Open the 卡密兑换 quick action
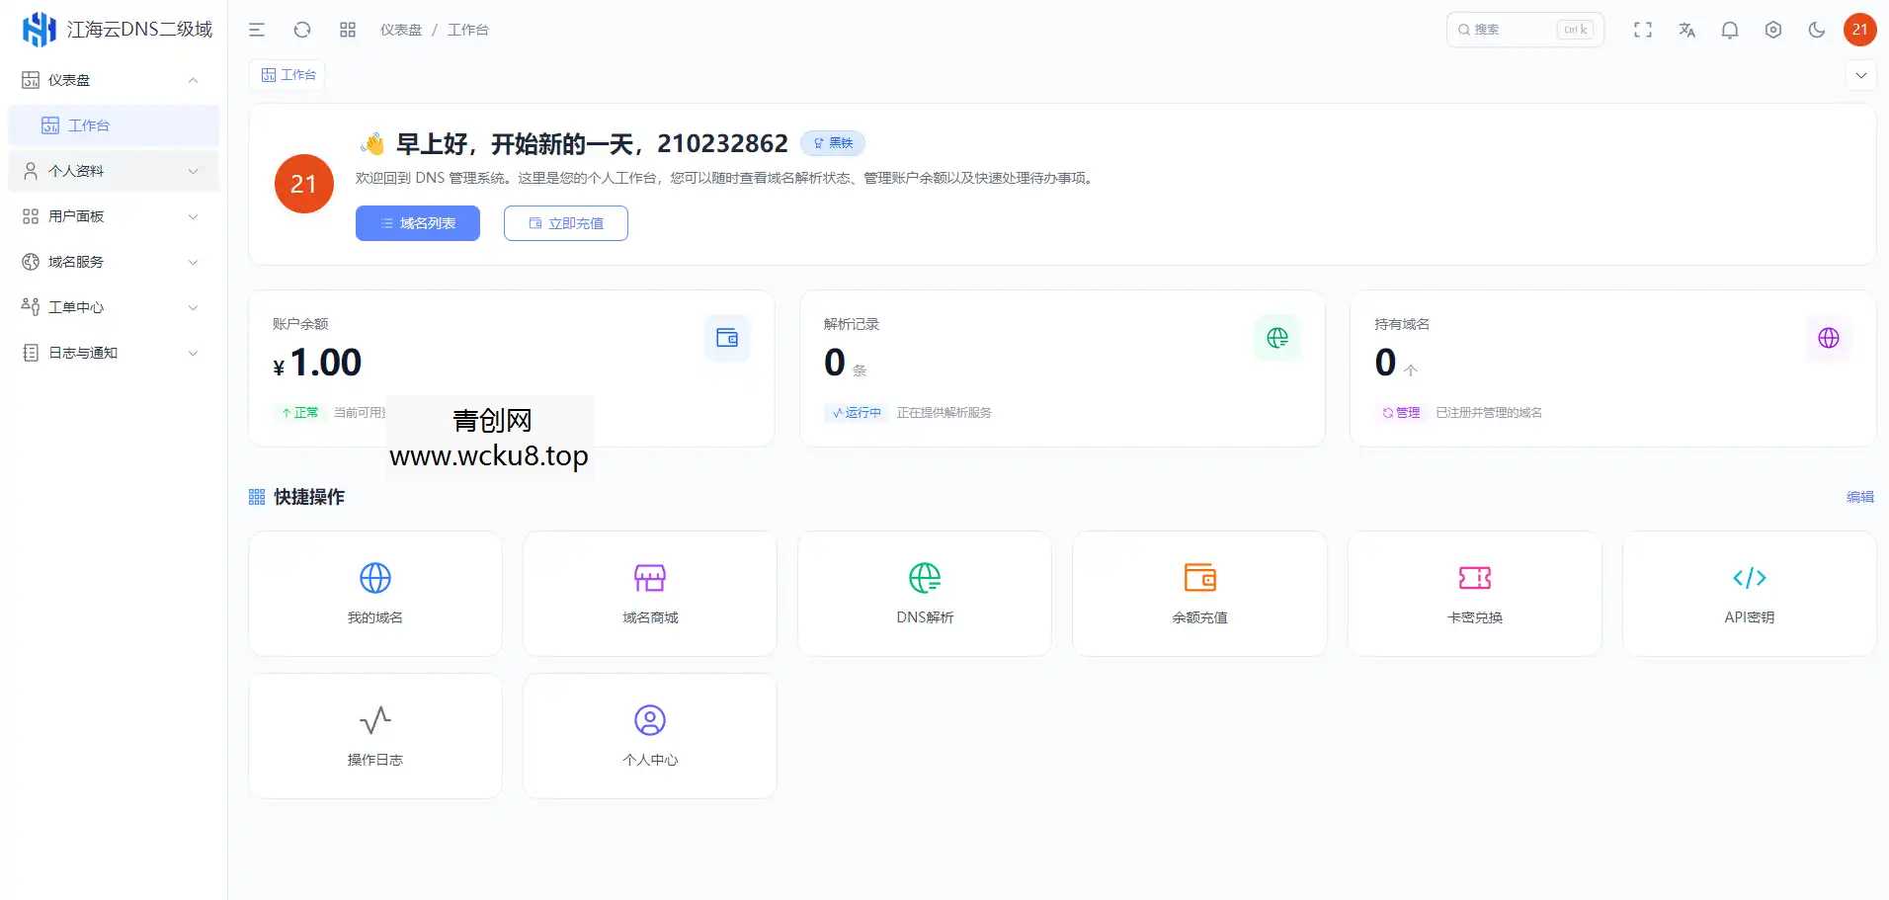Screen dimensions: 1889x900 point(1474,593)
